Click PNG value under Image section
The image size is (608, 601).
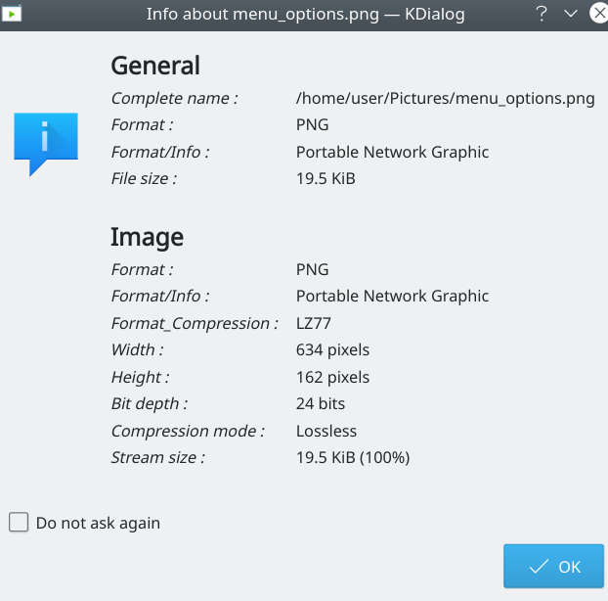[312, 269]
